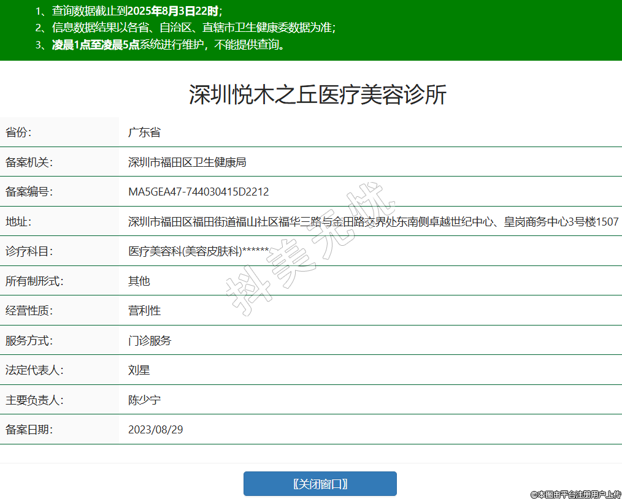This screenshot has height=499, width=622.
Task: Click legal representative name 刘星
Action: 139,370
